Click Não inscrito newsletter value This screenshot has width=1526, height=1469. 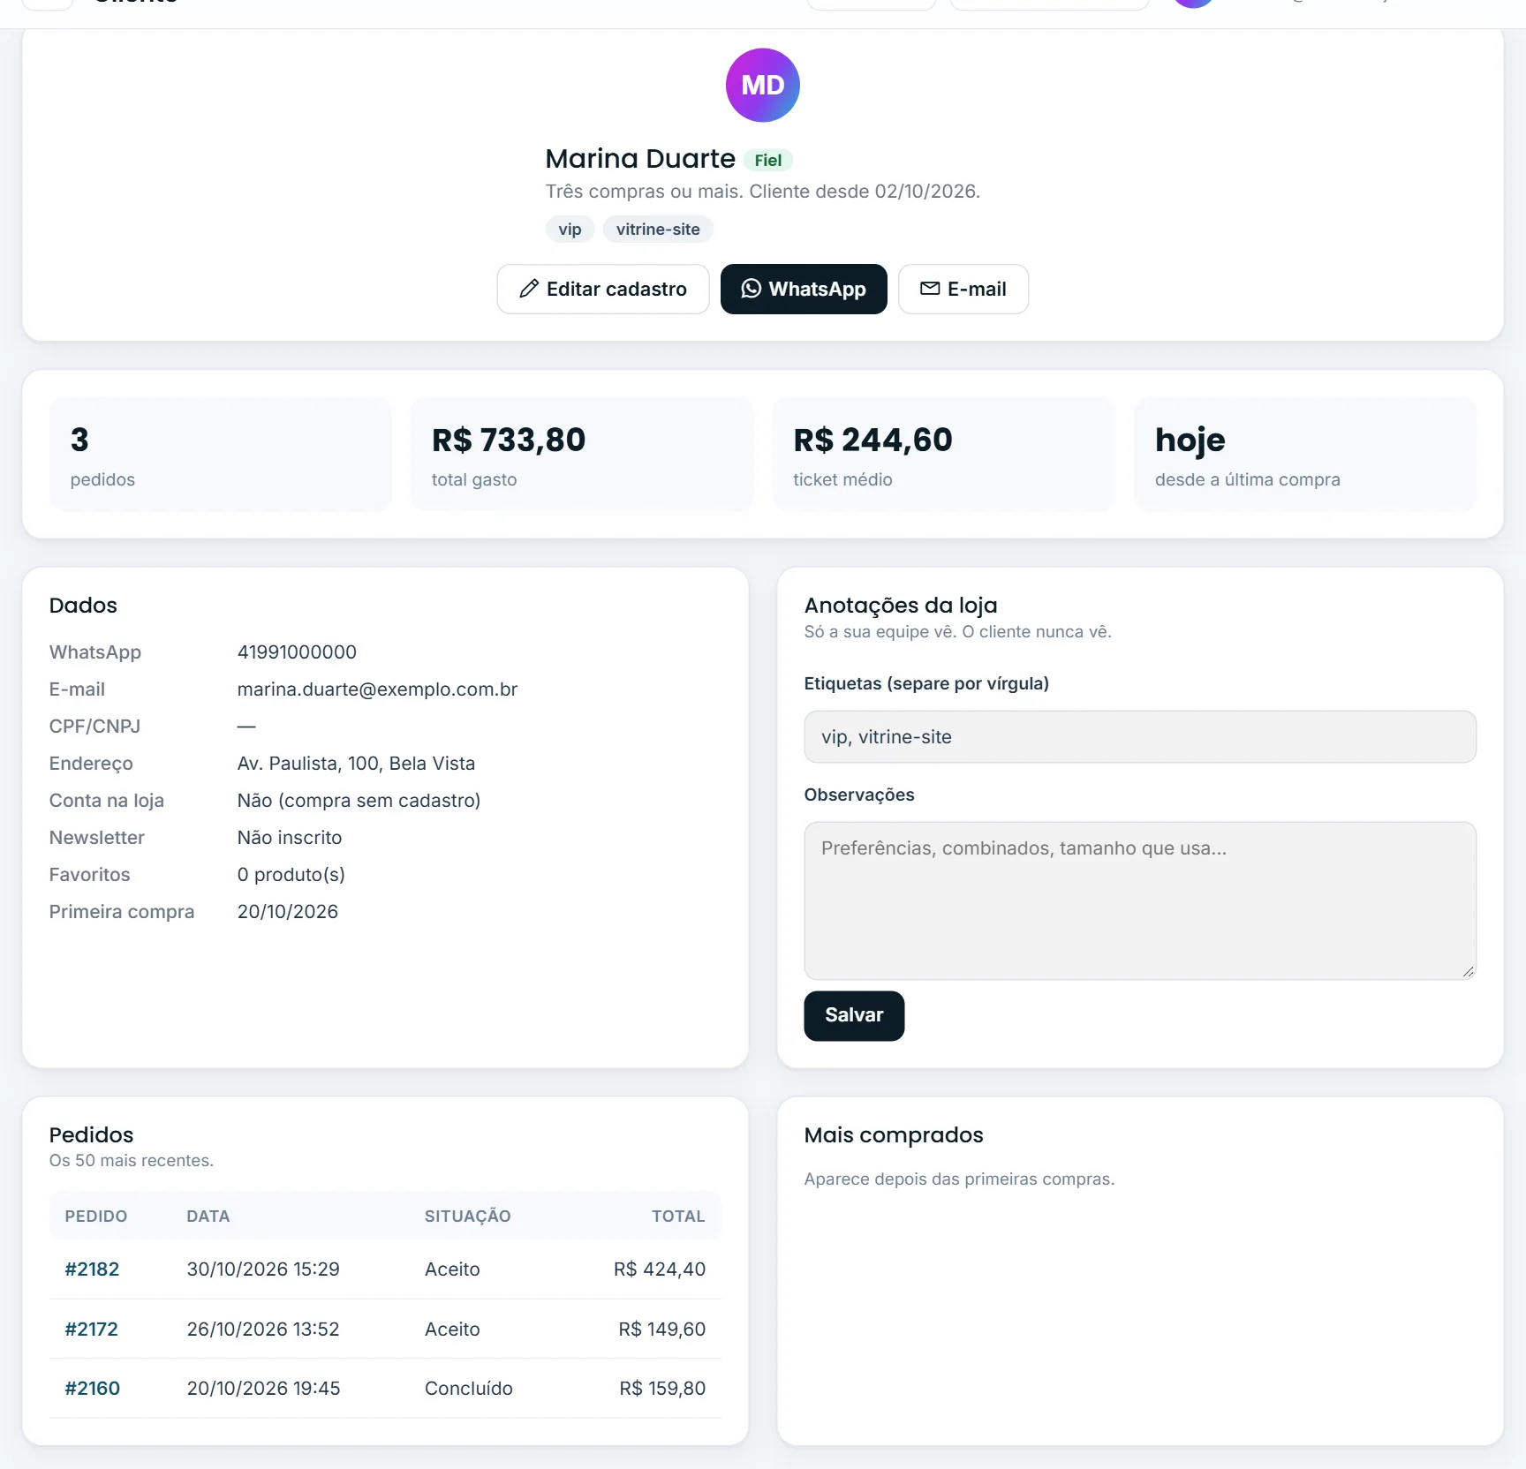pyautogui.click(x=290, y=838)
